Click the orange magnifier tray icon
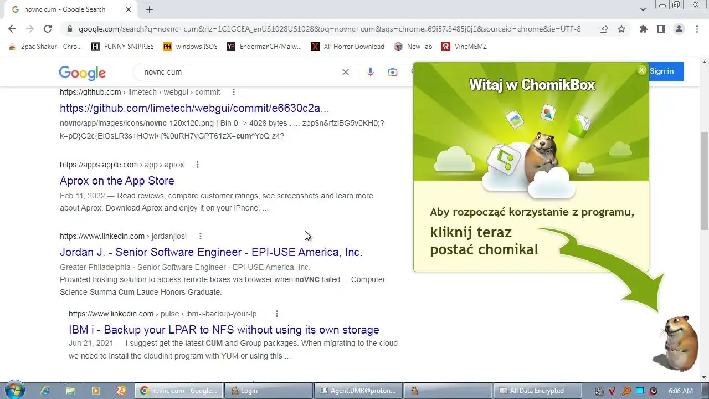The image size is (709, 399). (626, 391)
